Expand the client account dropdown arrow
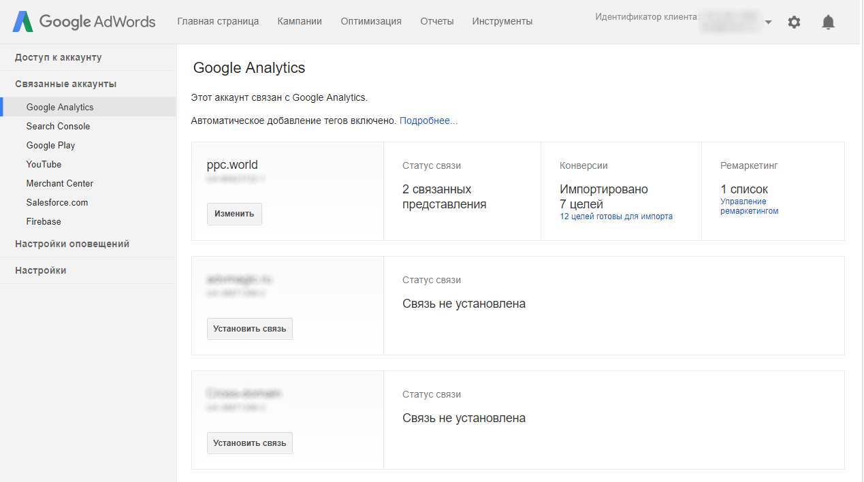864x482 pixels. coord(769,22)
